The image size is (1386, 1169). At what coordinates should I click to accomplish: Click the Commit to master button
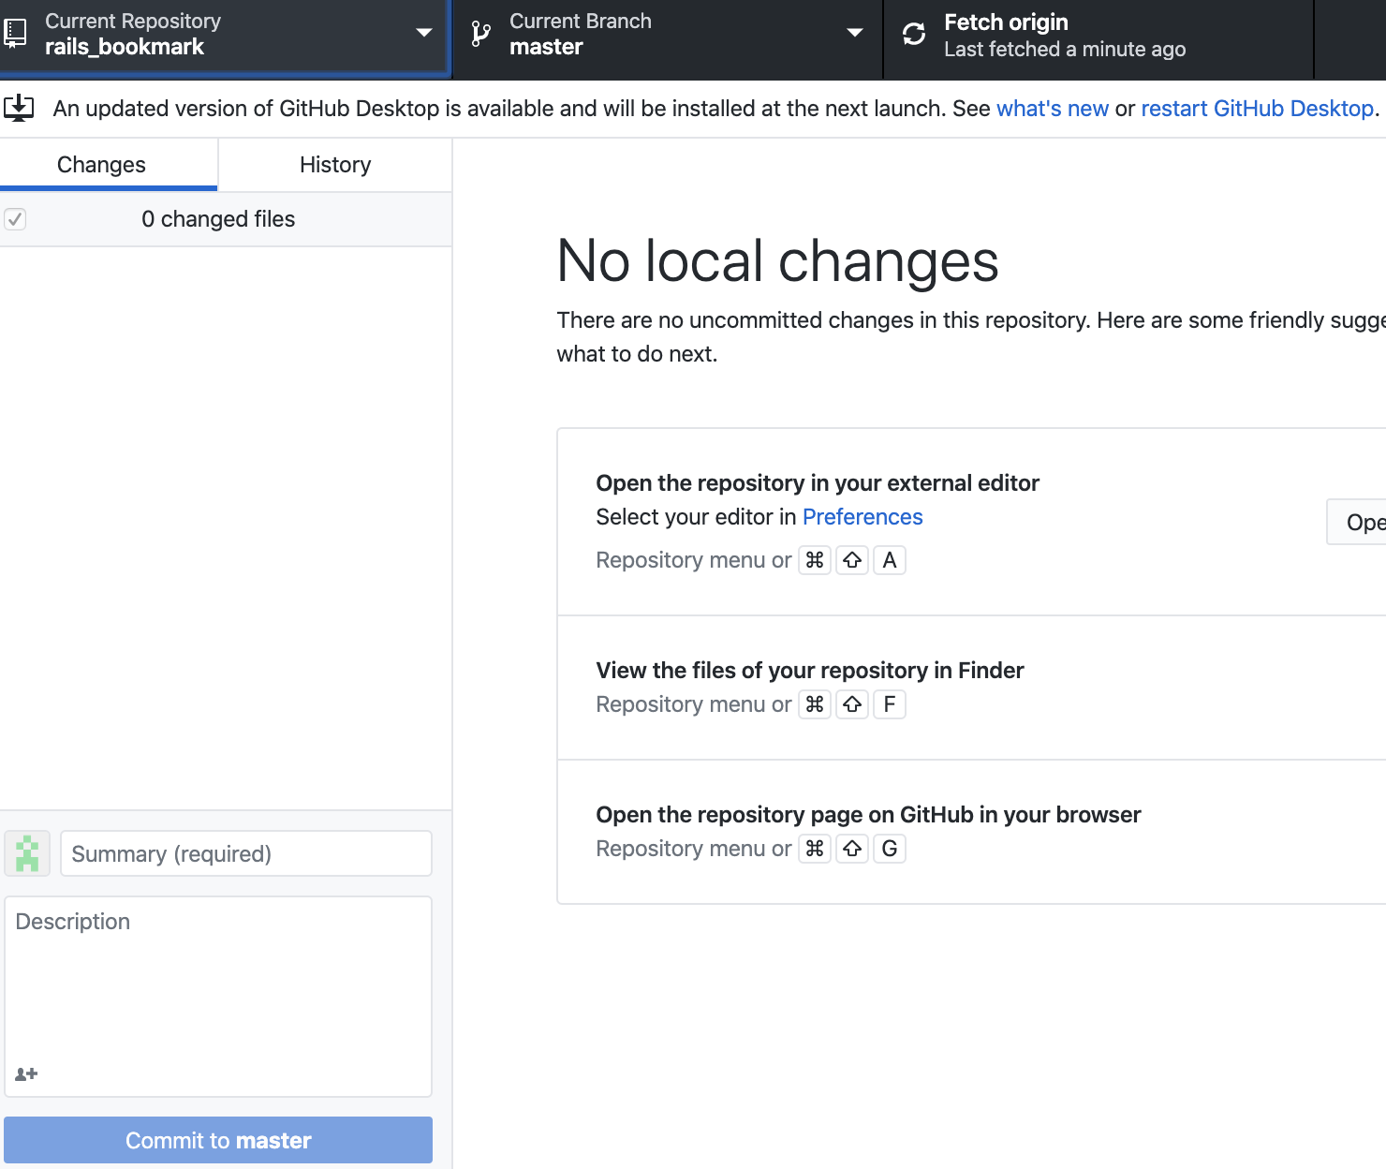click(x=218, y=1140)
